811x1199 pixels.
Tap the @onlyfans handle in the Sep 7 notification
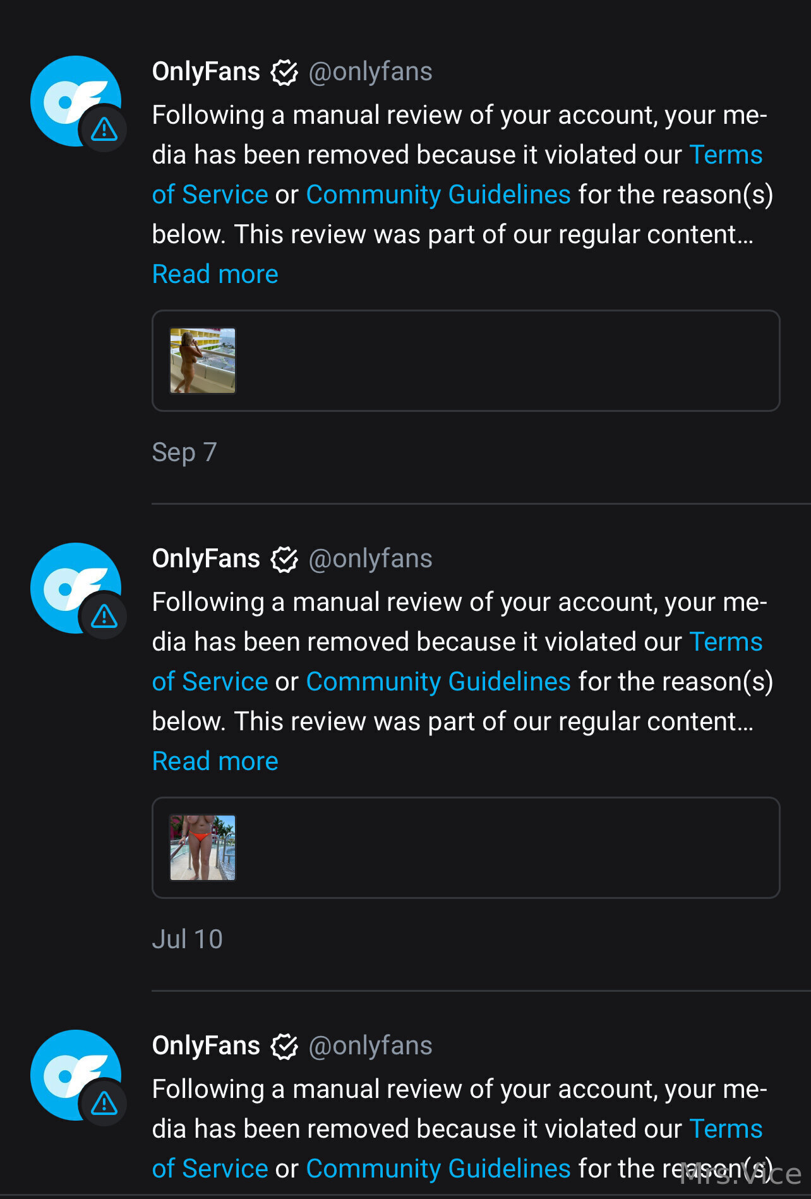pyautogui.click(x=370, y=72)
